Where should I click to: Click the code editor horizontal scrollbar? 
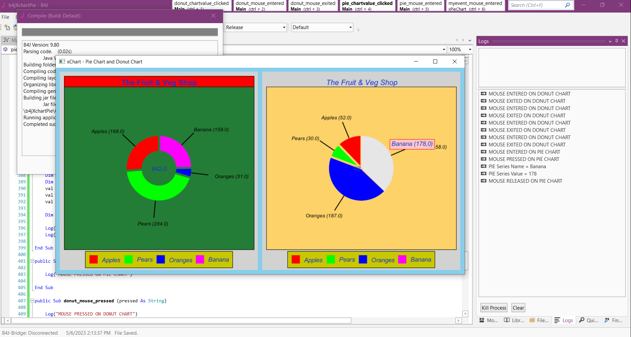pyautogui.click(x=181, y=320)
